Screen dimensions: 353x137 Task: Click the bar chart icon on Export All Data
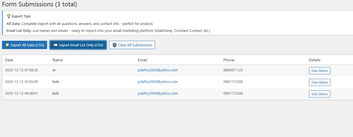[x=7, y=45]
